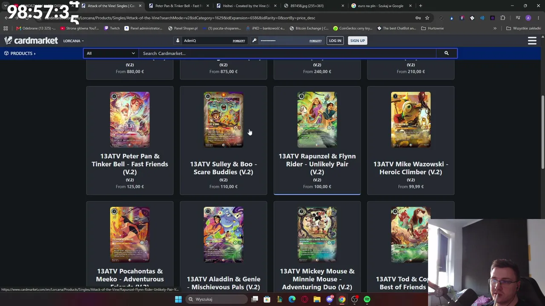
Task: Open Discord from the taskbar
Action: pyautogui.click(x=330, y=299)
